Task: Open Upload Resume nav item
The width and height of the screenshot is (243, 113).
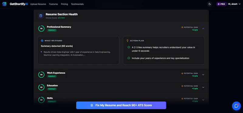Action: tap(38, 4)
